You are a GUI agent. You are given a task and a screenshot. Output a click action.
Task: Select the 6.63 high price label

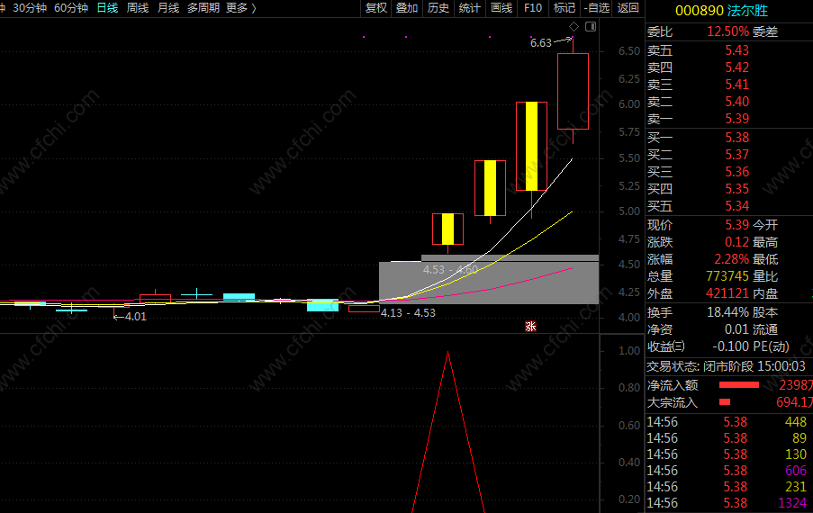point(541,43)
